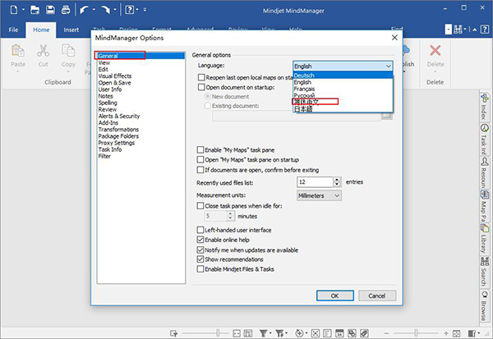
Task: Open the File menu tab
Action: click(14, 30)
